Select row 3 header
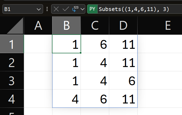This screenshot has height=115, width=182. coord(12,80)
